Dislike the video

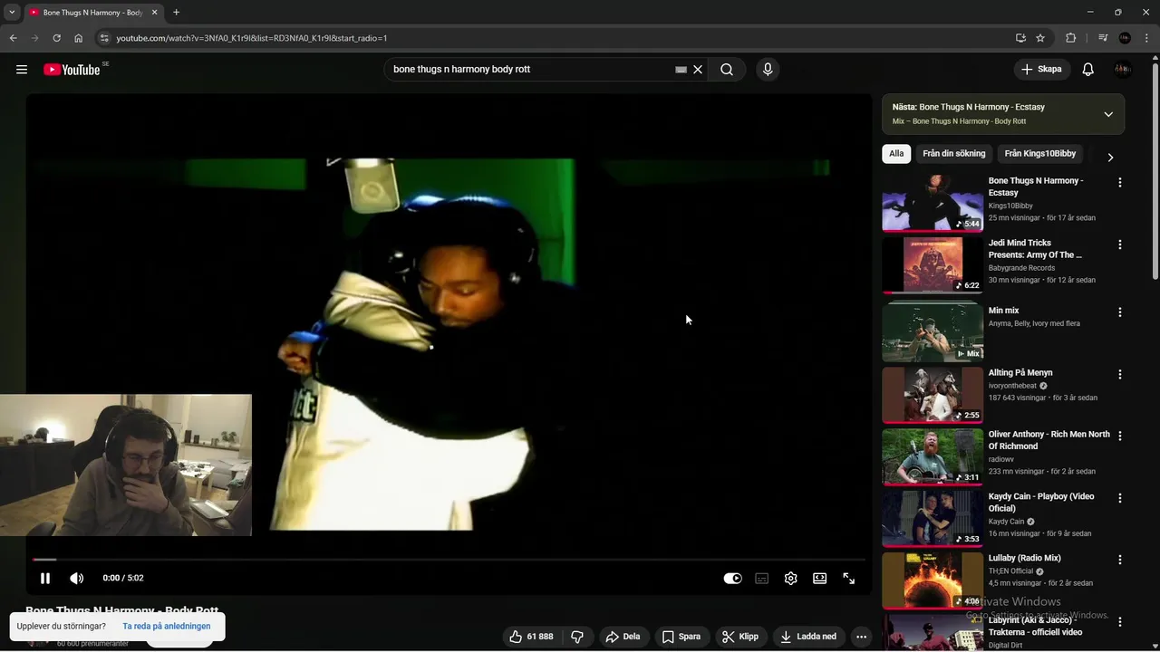(577, 637)
